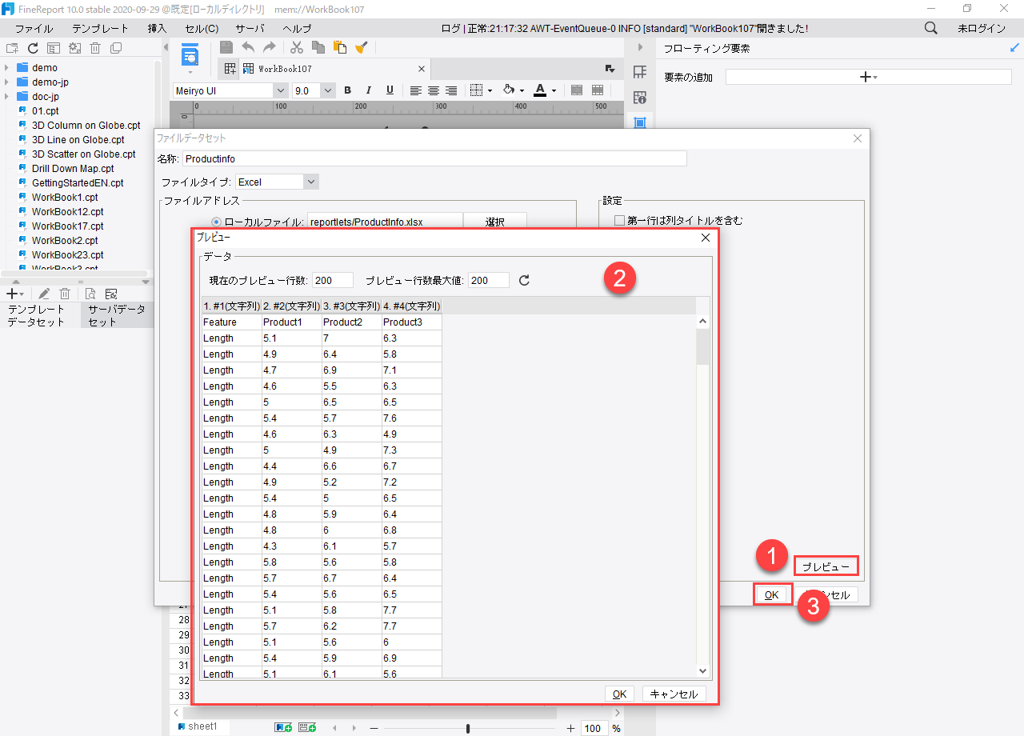Refresh the template file tree
This screenshot has height=736, width=1024.
pyautogui.click(x=33, y=48)
